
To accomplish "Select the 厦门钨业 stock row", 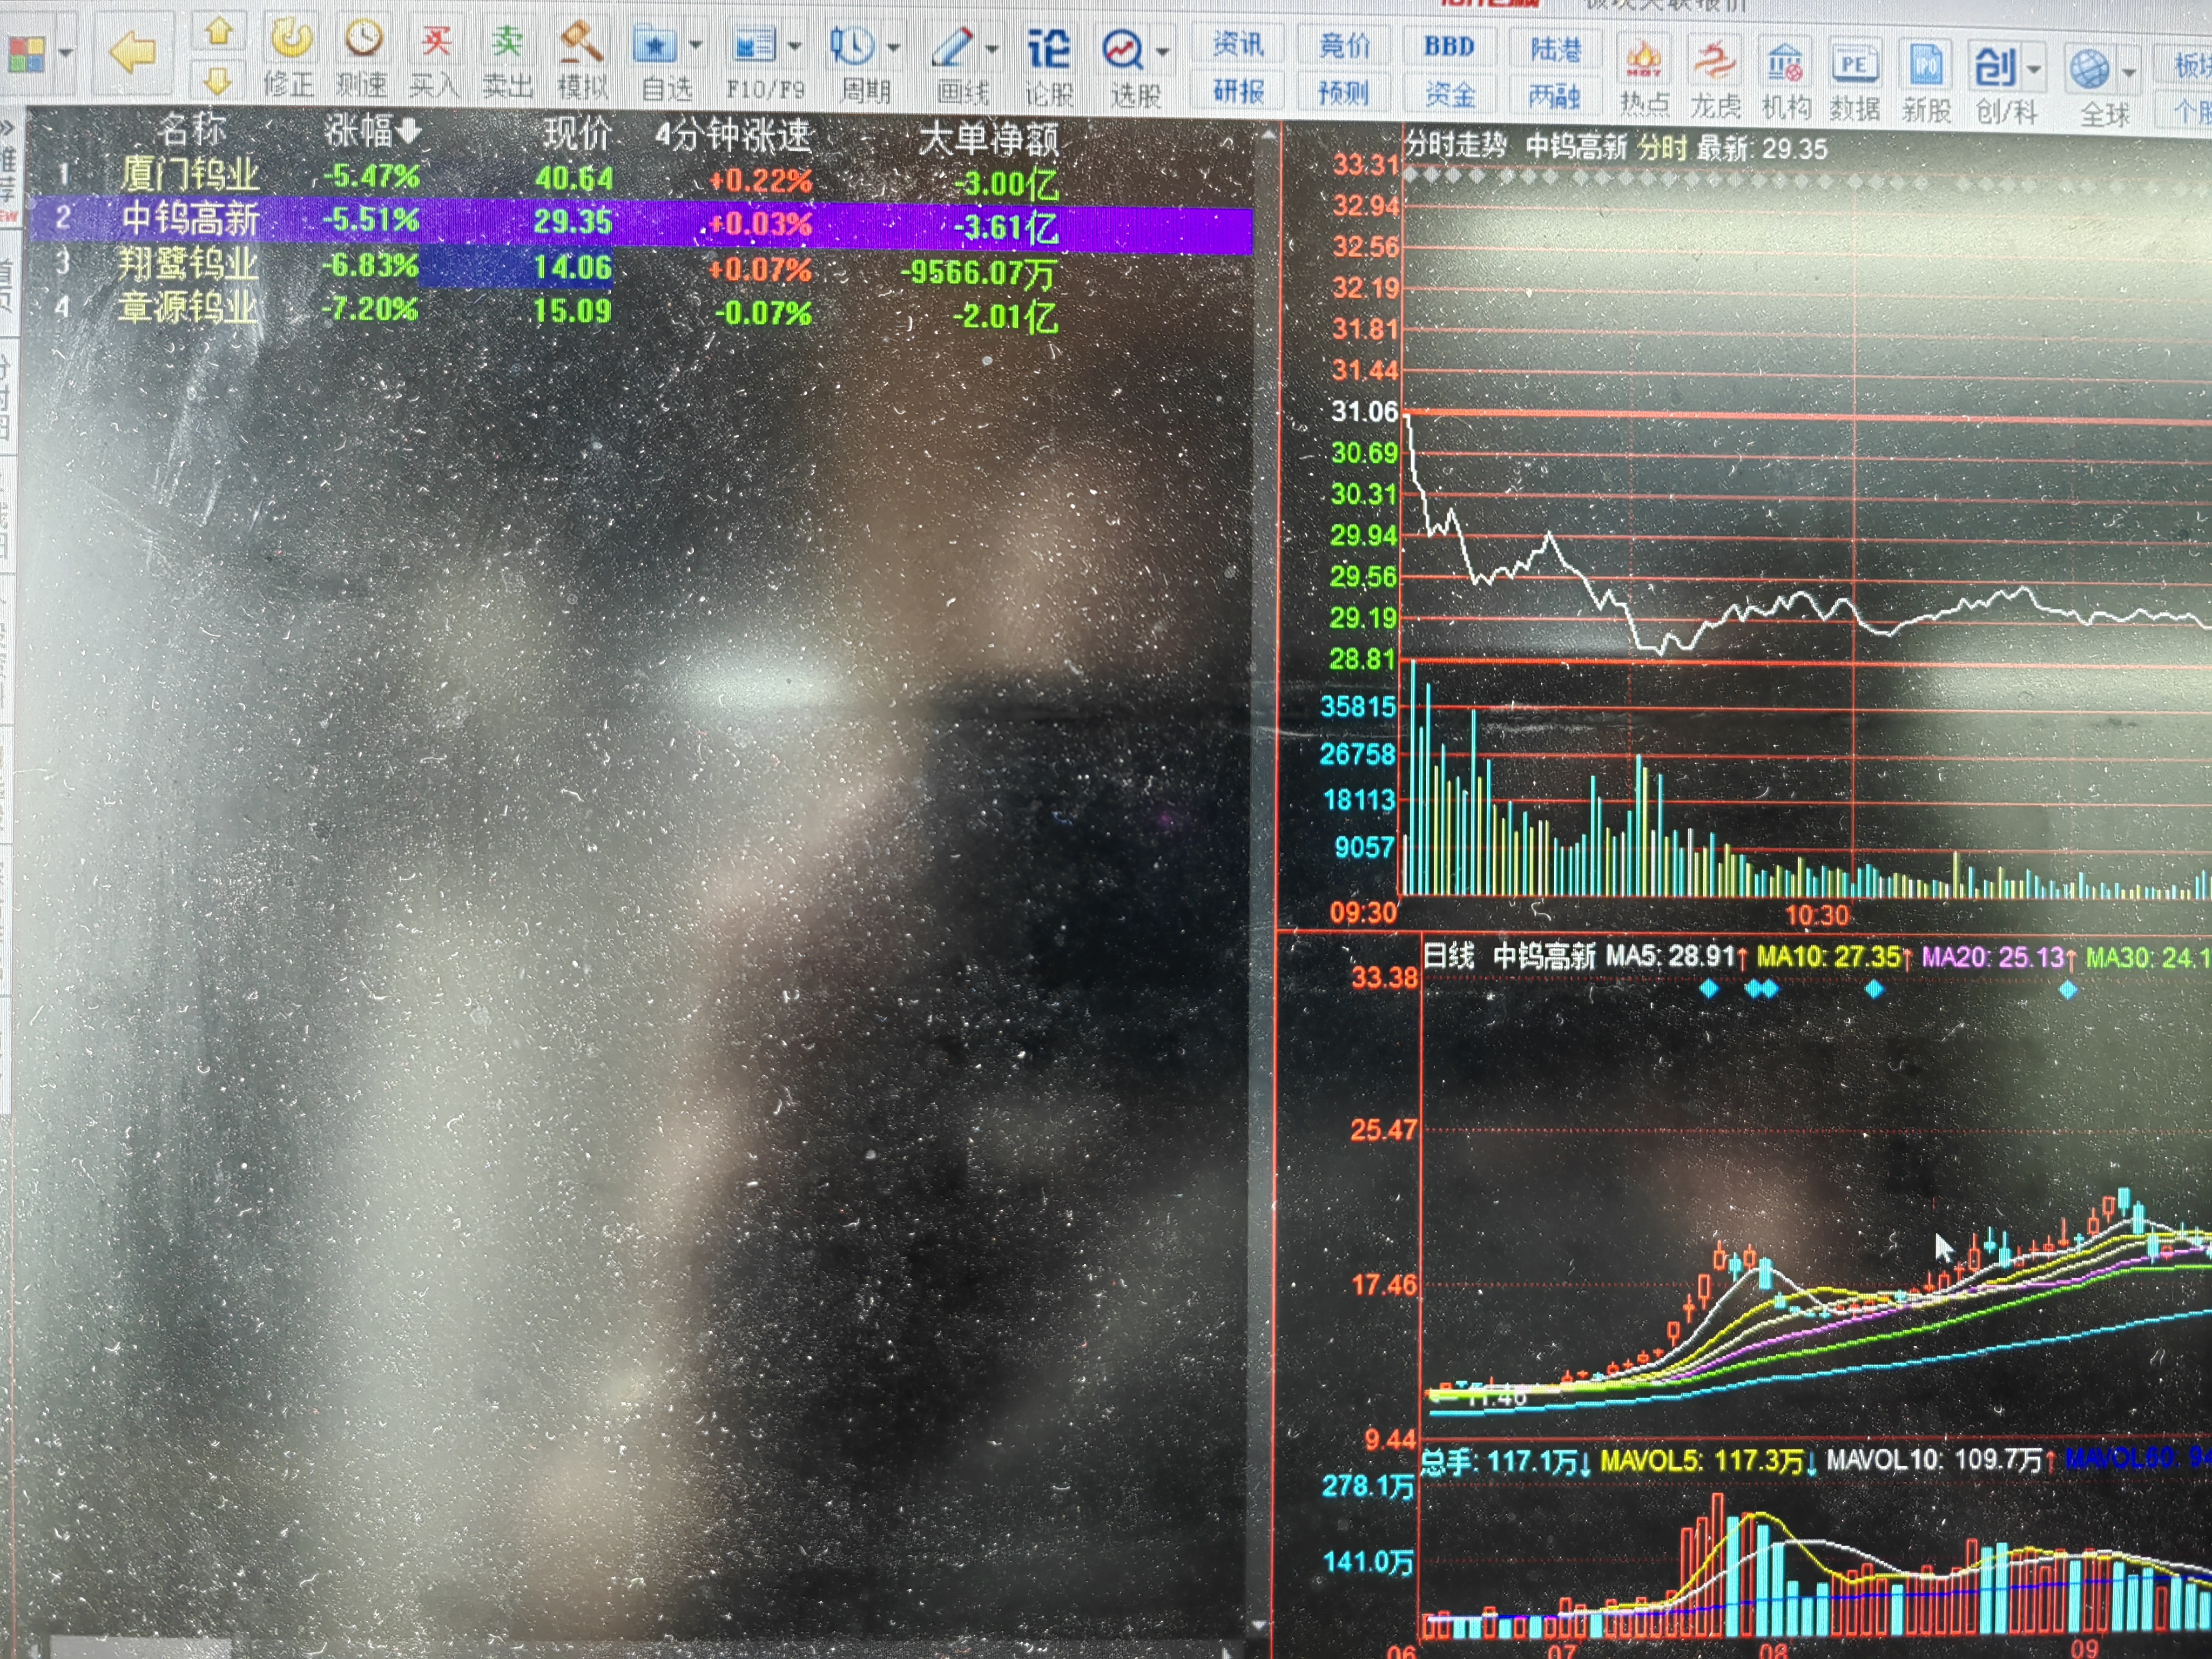I will 190,175.
